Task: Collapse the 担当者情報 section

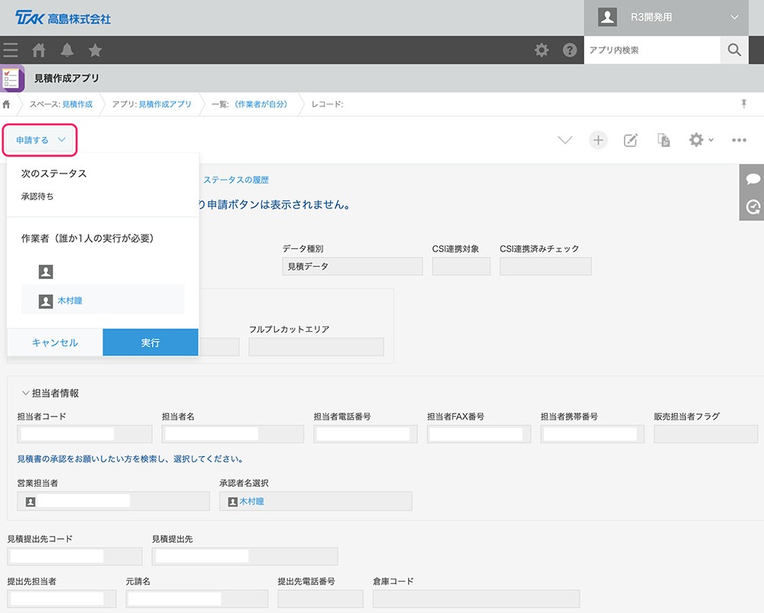Action: 25,393
